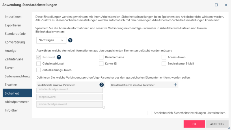Screen dimensions: 231x130
Task: Switch to the Konvertierung tab
Action: [15, 42]
